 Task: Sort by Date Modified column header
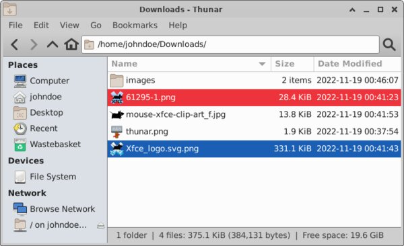point(358,64)
